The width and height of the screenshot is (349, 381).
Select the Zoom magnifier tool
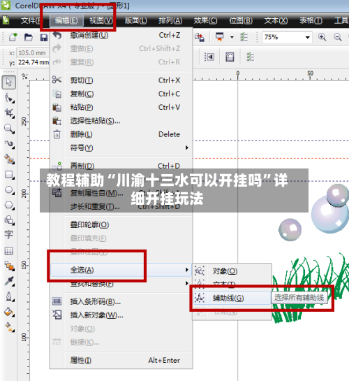[9, 129]
